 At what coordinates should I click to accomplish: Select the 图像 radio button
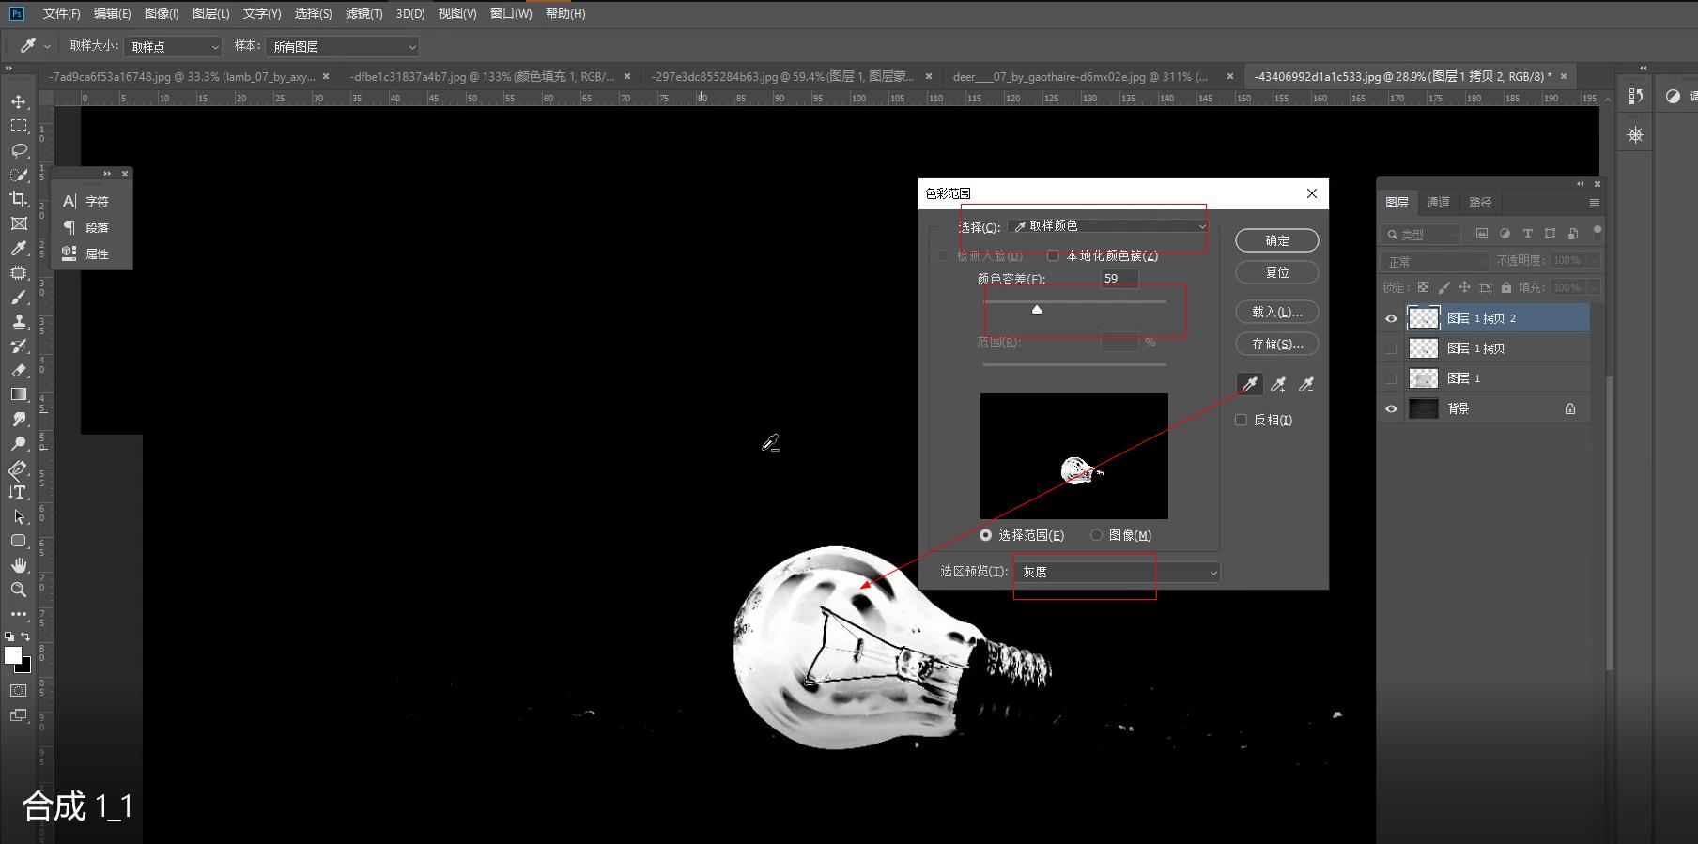(1096, 535)
